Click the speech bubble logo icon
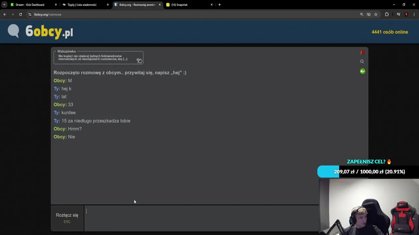Screen dimensions: 419x235 [x=13, y=31]
